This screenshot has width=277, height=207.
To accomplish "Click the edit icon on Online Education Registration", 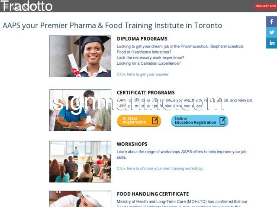I will coord(222,121).
